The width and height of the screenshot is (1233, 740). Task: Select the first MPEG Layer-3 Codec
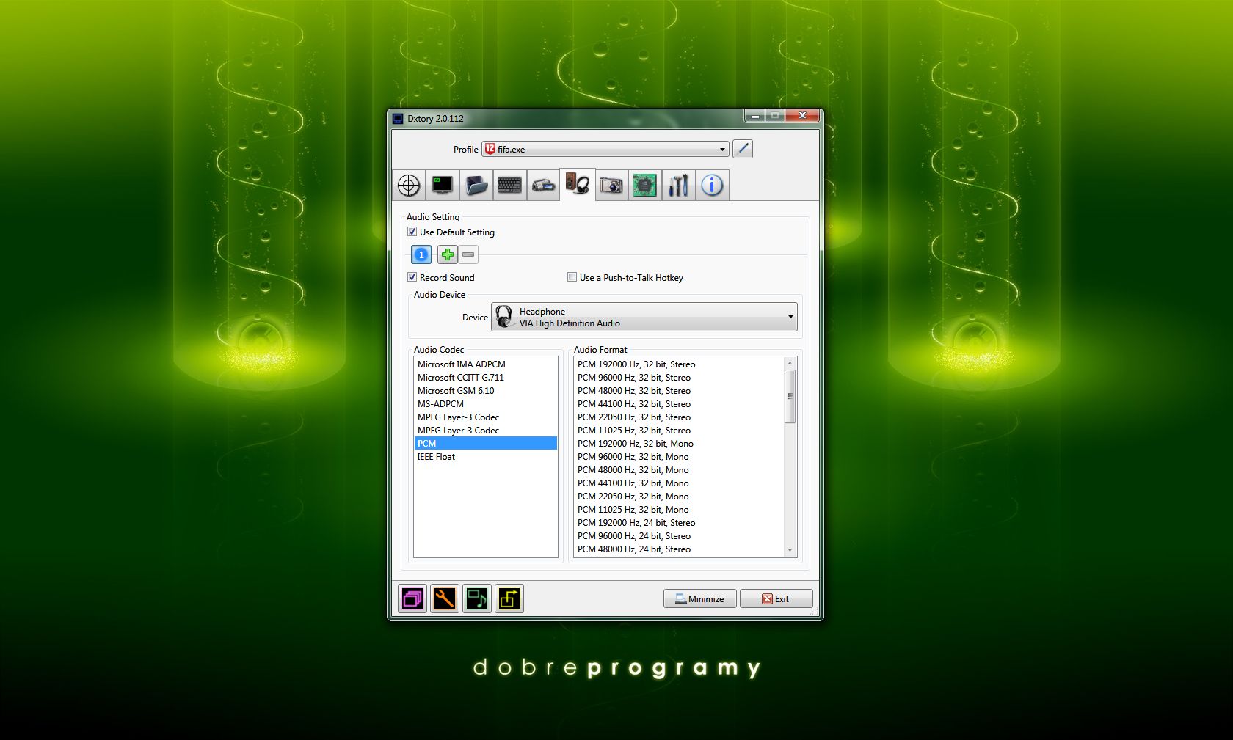tap(486, 417)
